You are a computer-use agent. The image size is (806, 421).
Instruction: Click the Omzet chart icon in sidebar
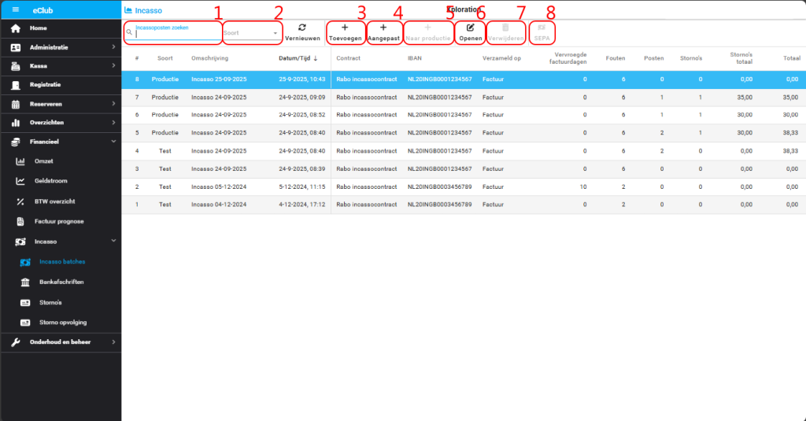(x=21, y=161)
